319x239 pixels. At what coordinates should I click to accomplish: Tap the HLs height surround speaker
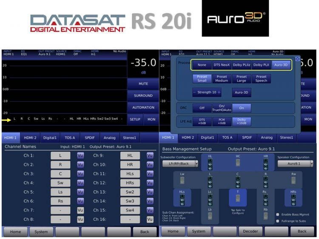[x=182, y=200]
